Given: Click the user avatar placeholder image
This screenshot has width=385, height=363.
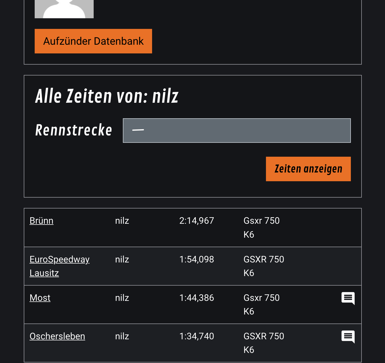Looking at the screenshot, I should click(64, 9).
